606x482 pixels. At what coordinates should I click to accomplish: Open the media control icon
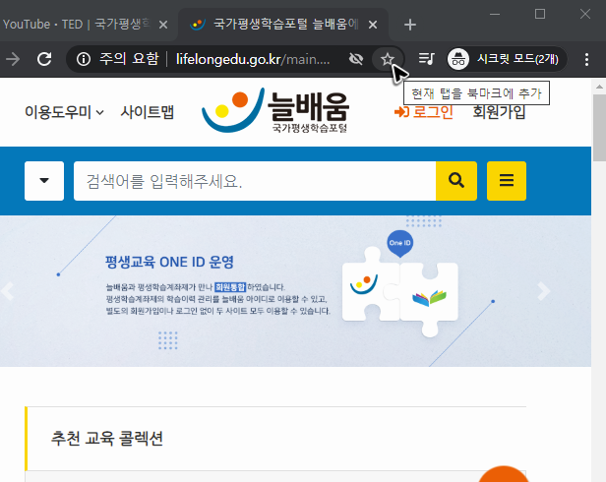coord(426,59)
